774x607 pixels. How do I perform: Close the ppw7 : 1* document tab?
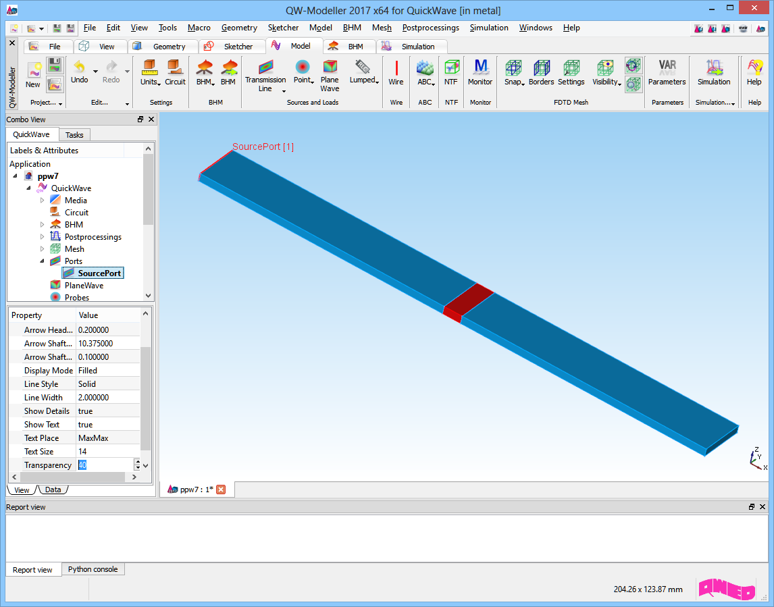(x=221, y=490)
